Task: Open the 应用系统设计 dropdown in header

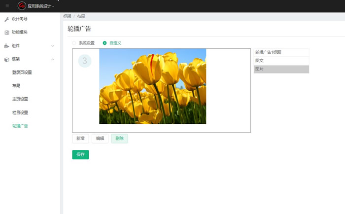Action: click(41, 6)
